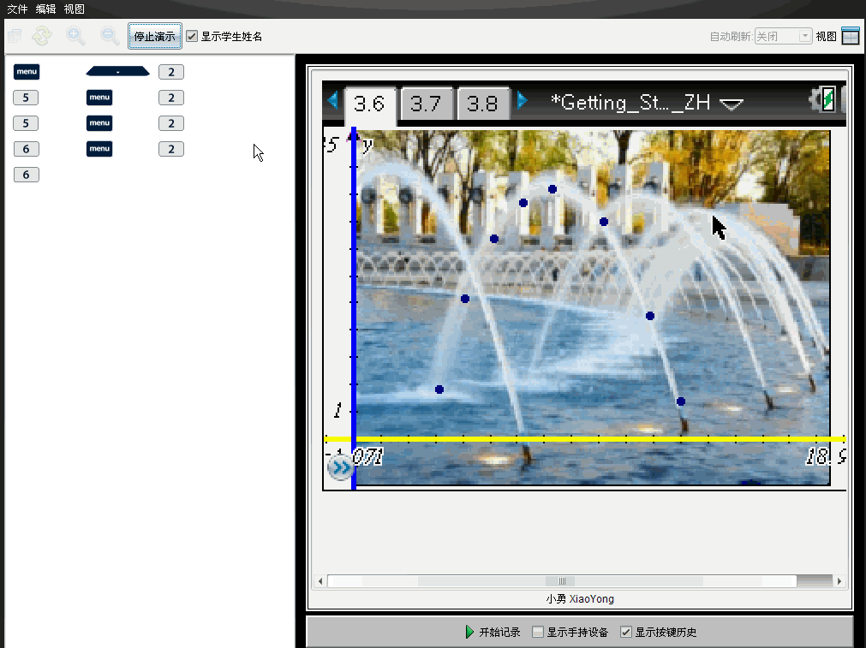Click the handheld battery status icon
Screen dimensions: 866x648
pyautogui.click(x=827, y=99)
